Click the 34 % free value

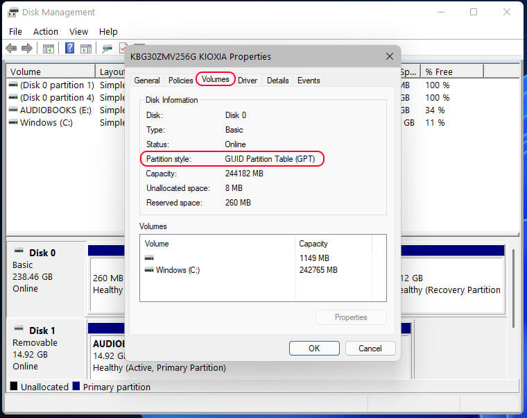[435, 110]
